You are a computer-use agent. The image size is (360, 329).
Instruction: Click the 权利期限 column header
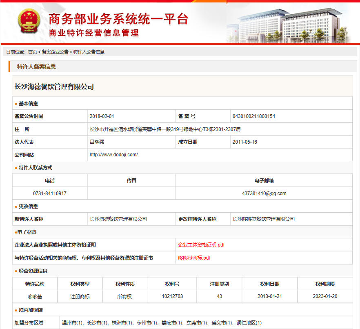pos(325,284)
